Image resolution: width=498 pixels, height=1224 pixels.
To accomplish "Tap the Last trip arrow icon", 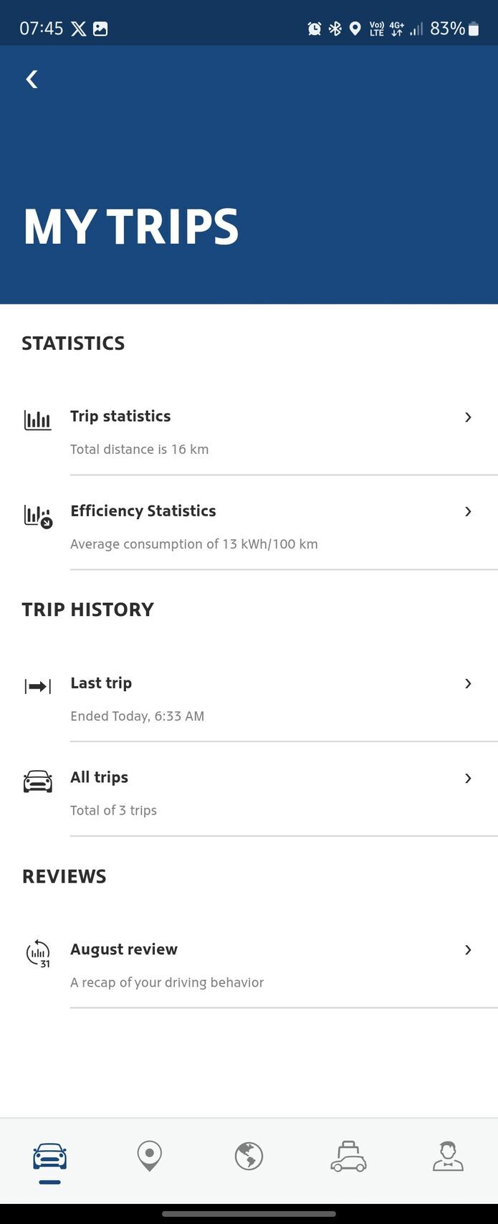I will (x=38, y=687).
